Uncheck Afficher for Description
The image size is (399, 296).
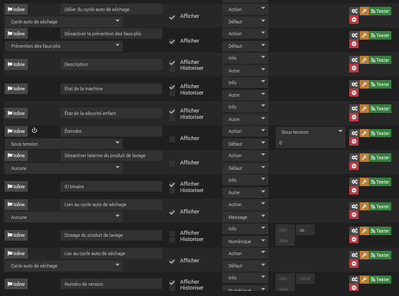click(x=172, y=62)
